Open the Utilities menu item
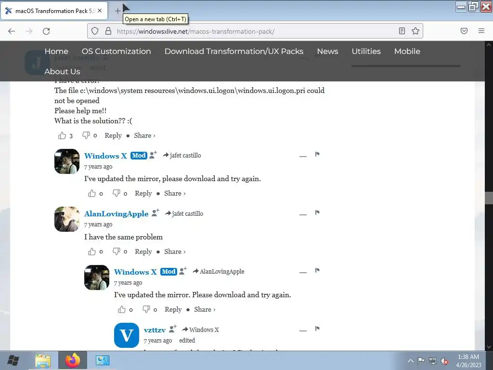This screenshot has width=493, height=370. (x=366, y=51)
